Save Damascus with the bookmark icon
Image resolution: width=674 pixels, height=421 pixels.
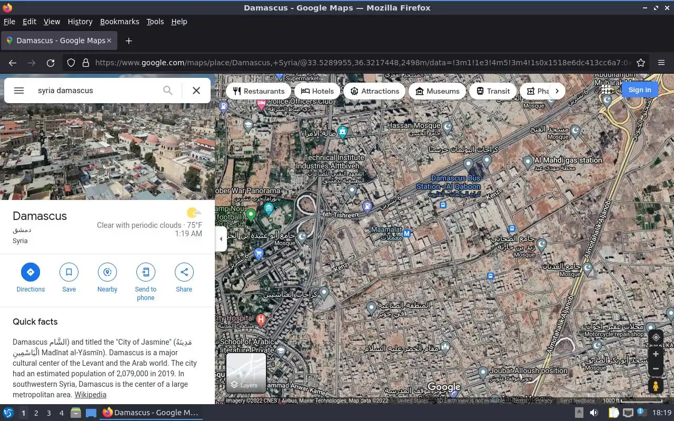point(69,272)
